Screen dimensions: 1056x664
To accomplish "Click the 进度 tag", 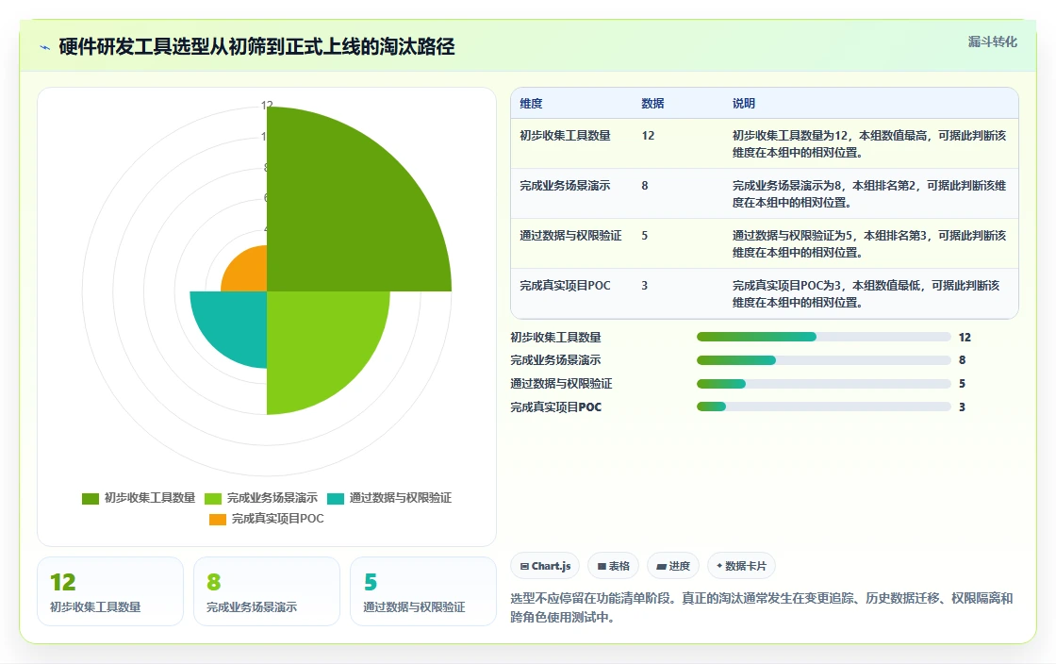I will 673,566.
